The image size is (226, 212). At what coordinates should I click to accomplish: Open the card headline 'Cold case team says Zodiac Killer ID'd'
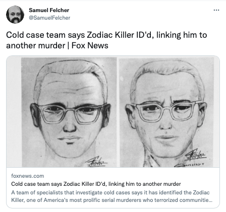[96, 184]
